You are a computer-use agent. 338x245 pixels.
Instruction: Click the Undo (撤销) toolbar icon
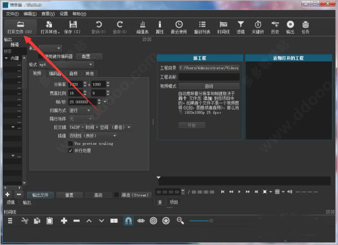coord(99,27)
